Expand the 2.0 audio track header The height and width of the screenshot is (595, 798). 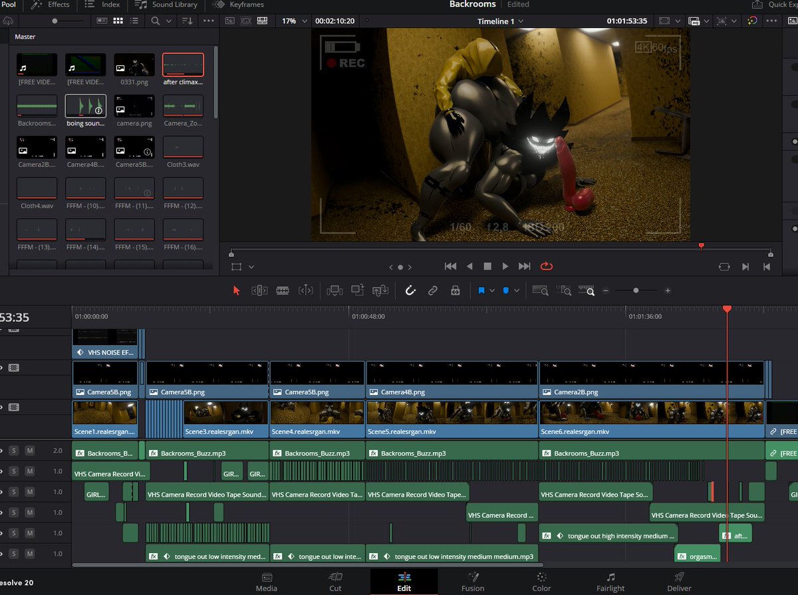tap(2, 450)
